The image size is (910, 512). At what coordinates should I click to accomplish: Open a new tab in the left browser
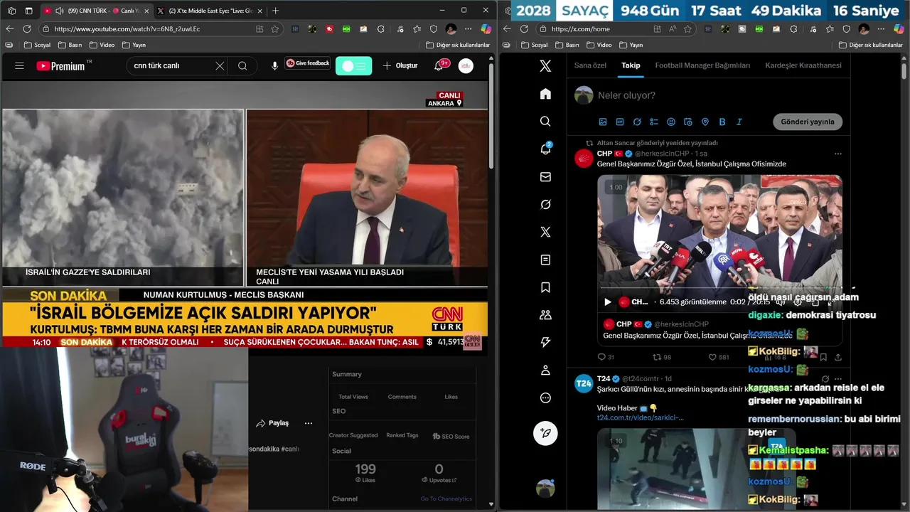pos(276,11)
